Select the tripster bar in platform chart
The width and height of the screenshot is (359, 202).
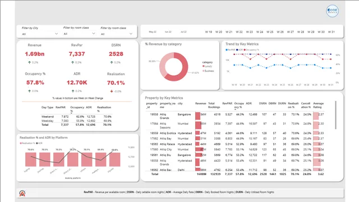coord(114,159)
